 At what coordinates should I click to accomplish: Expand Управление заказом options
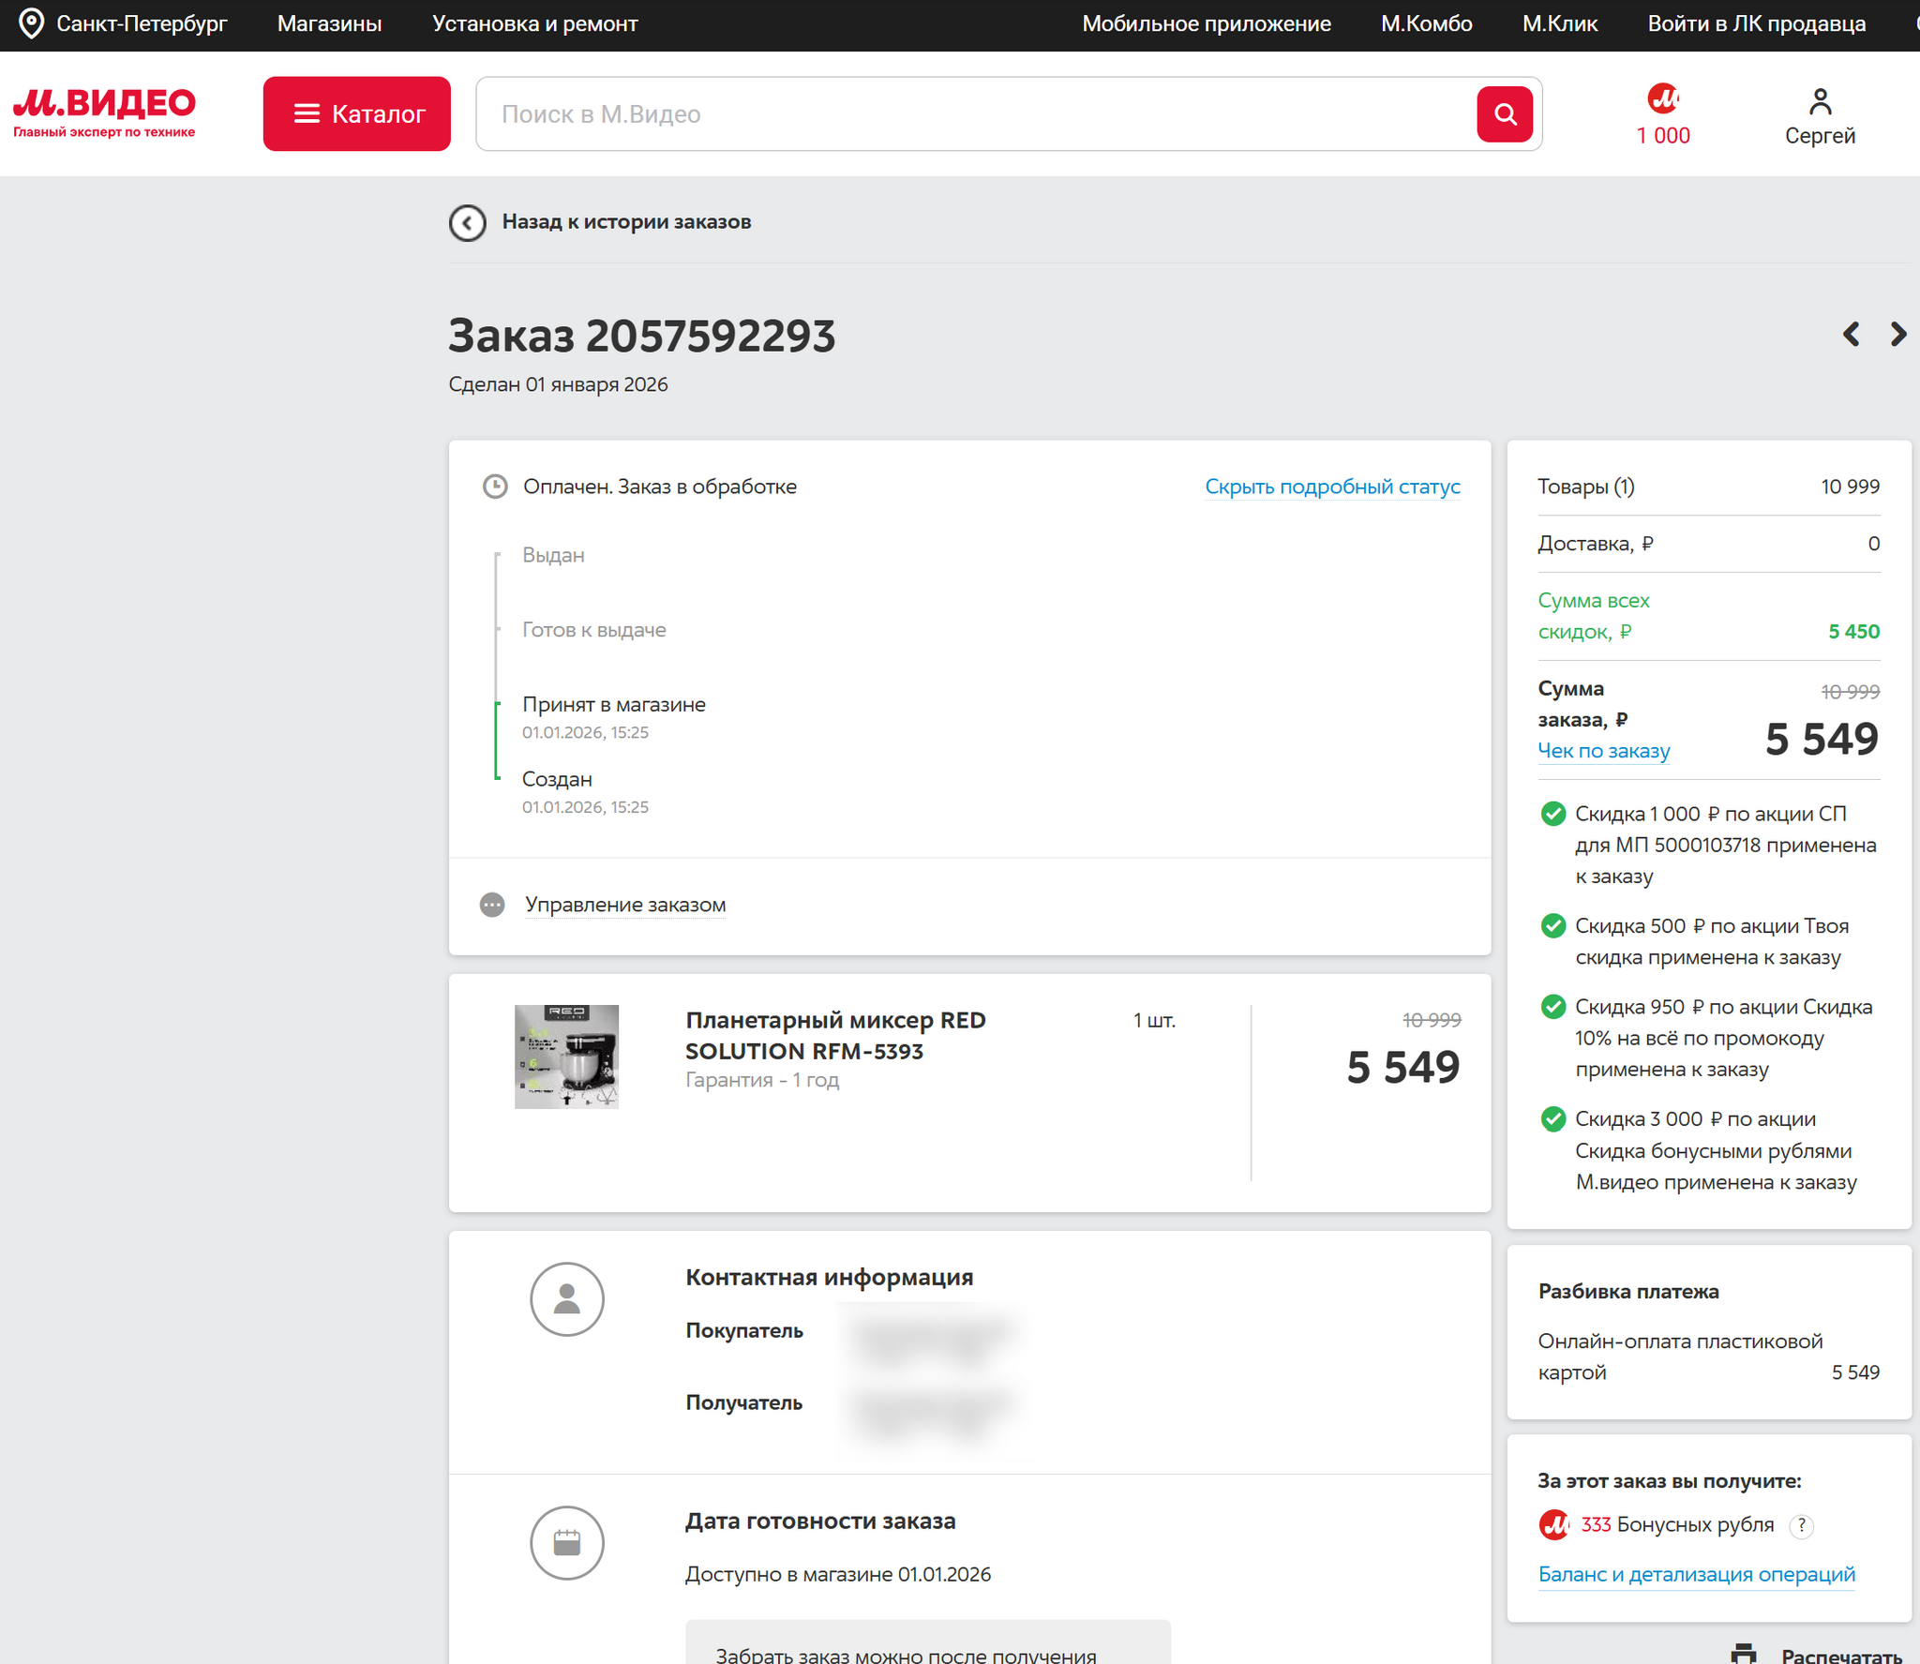pos(624,905)
